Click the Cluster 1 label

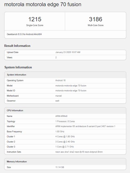pos(11,137)
